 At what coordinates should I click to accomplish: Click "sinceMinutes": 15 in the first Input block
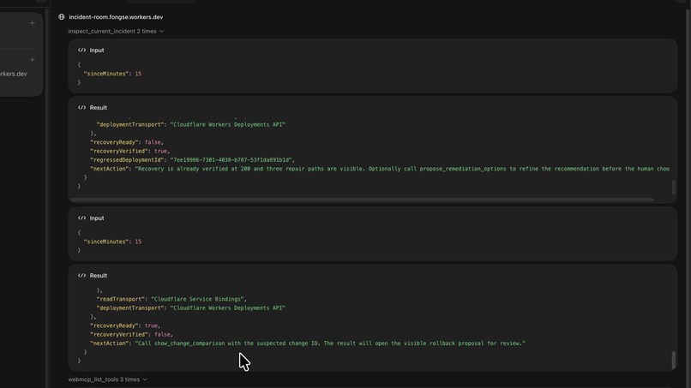[112, 74]
